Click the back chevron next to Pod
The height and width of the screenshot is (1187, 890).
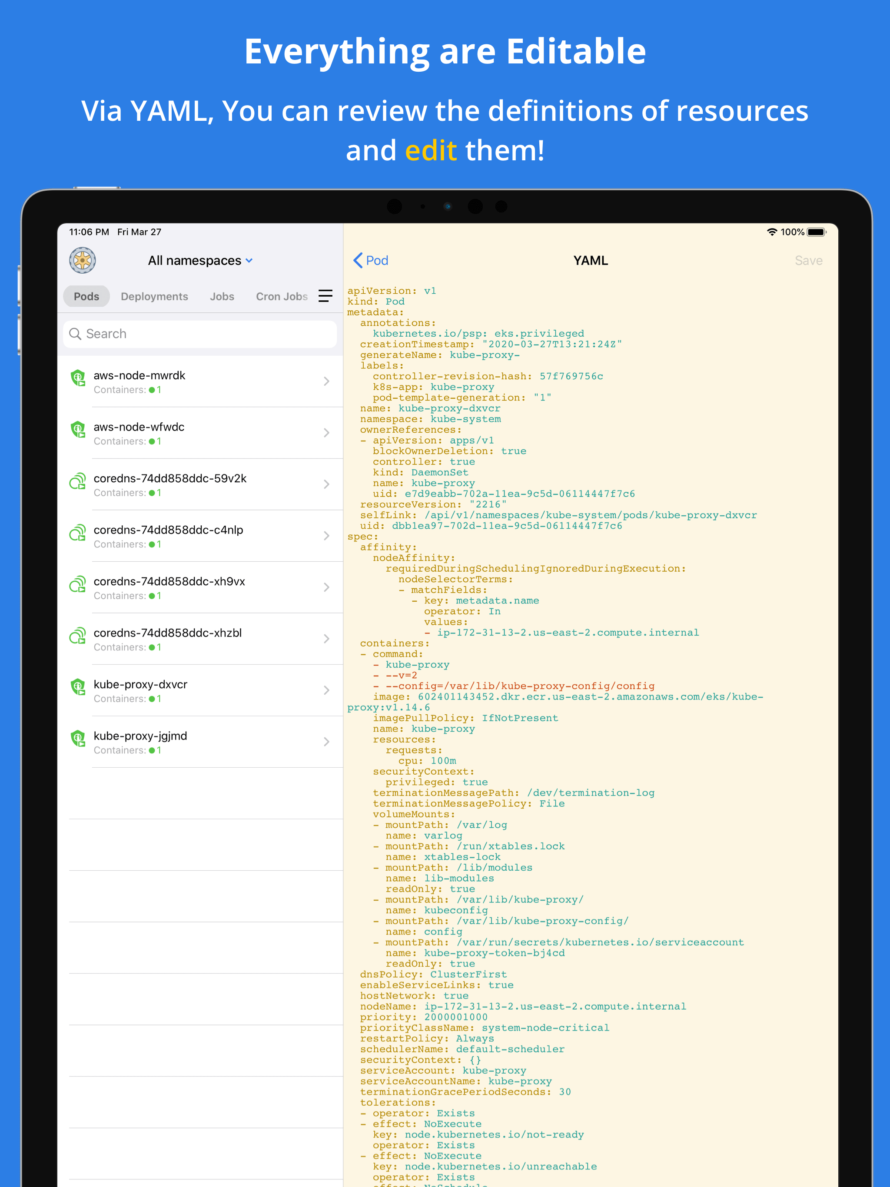click(358, 260)
